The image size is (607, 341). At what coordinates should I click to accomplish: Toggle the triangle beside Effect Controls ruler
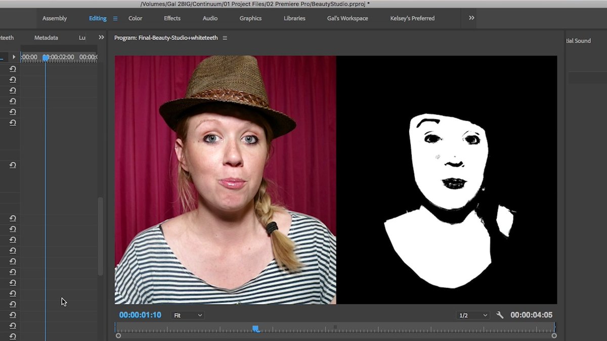tap(14, 57)
